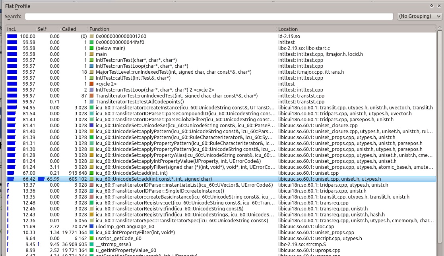Image resolution: width=444 pixels, height=256 pixels.
Task: Click the icon for __strcmp_ssse3
Action: (x=92, y=245)
